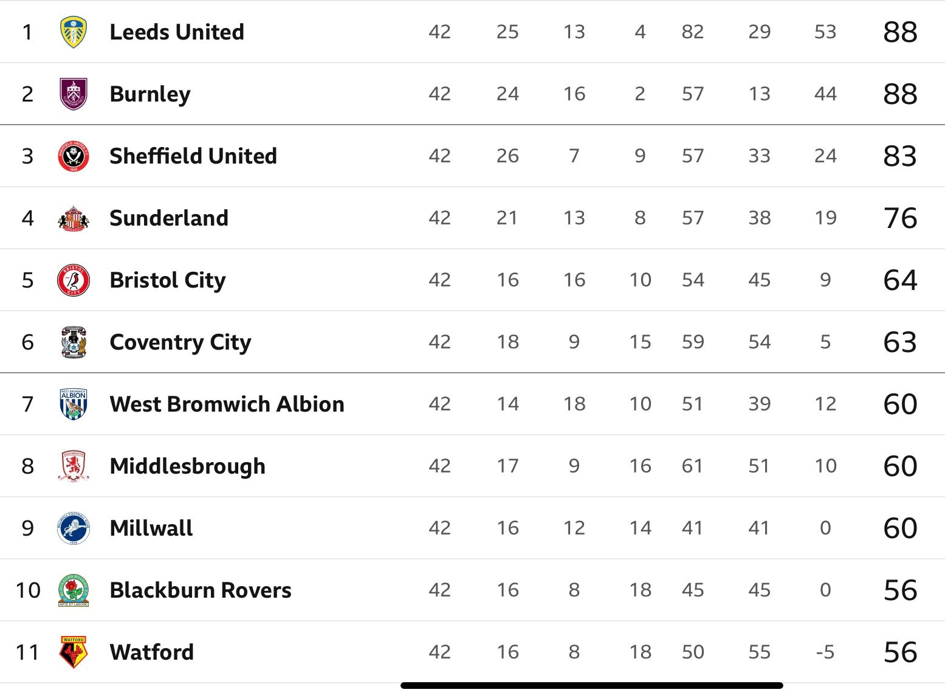Click the Leeds United club crest
Screen dimensions: 945x698
(74, 32)
